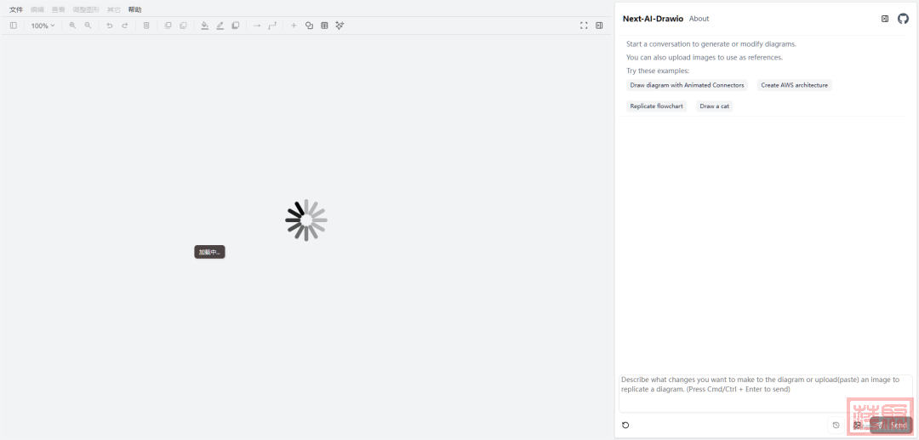Click the delete trash icon
Image resolution: width=919 pixels, height=440 pixels.
click(146, 26)
